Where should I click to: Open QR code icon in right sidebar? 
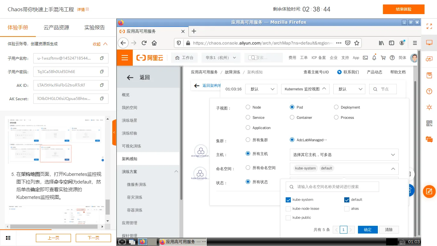pos(429,123)
